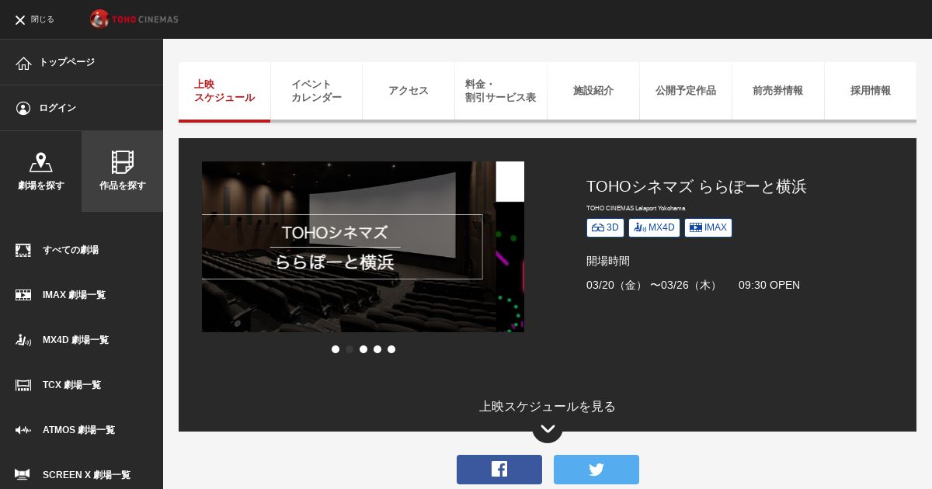
Task: Click the icon beside SCREEN X 劇場一覧
Action: (23, 475)
